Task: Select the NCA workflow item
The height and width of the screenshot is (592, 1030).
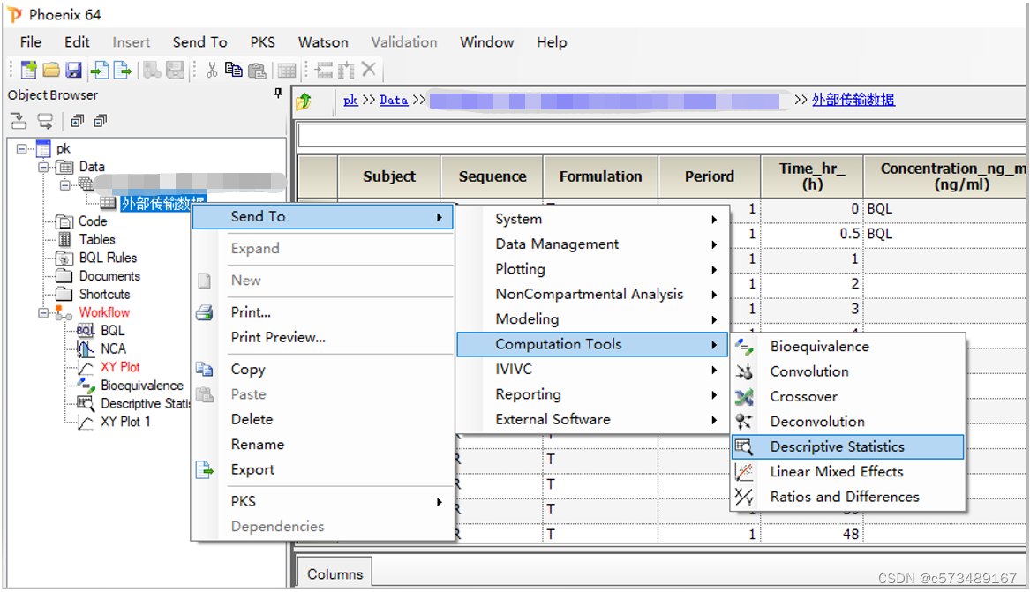Action: pyautogui.click(x=113, y=349)
